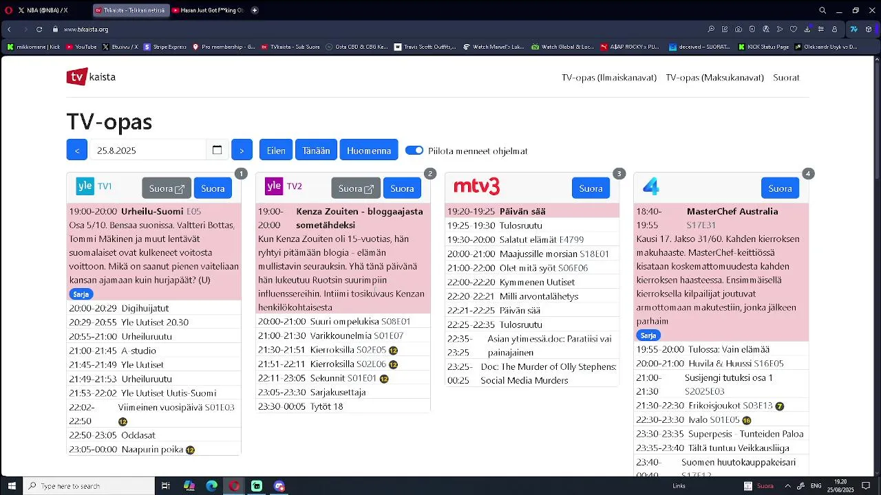Go to previous day with < button
Viewport: 881px width, 495px height.
pyautogui.click(x=77, y=150)
